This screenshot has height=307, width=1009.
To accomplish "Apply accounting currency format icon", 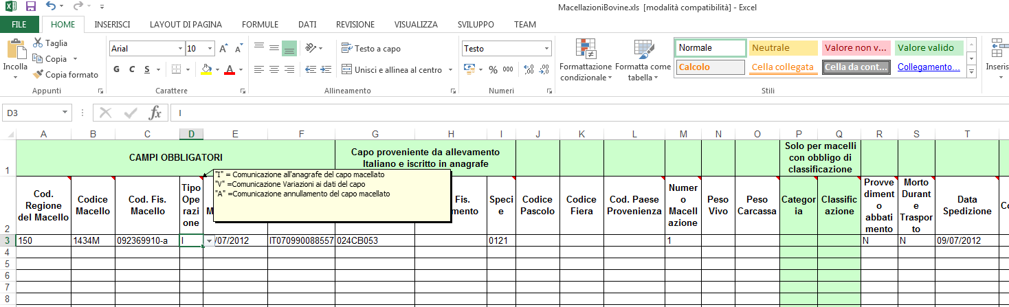I will click(470, 69).
